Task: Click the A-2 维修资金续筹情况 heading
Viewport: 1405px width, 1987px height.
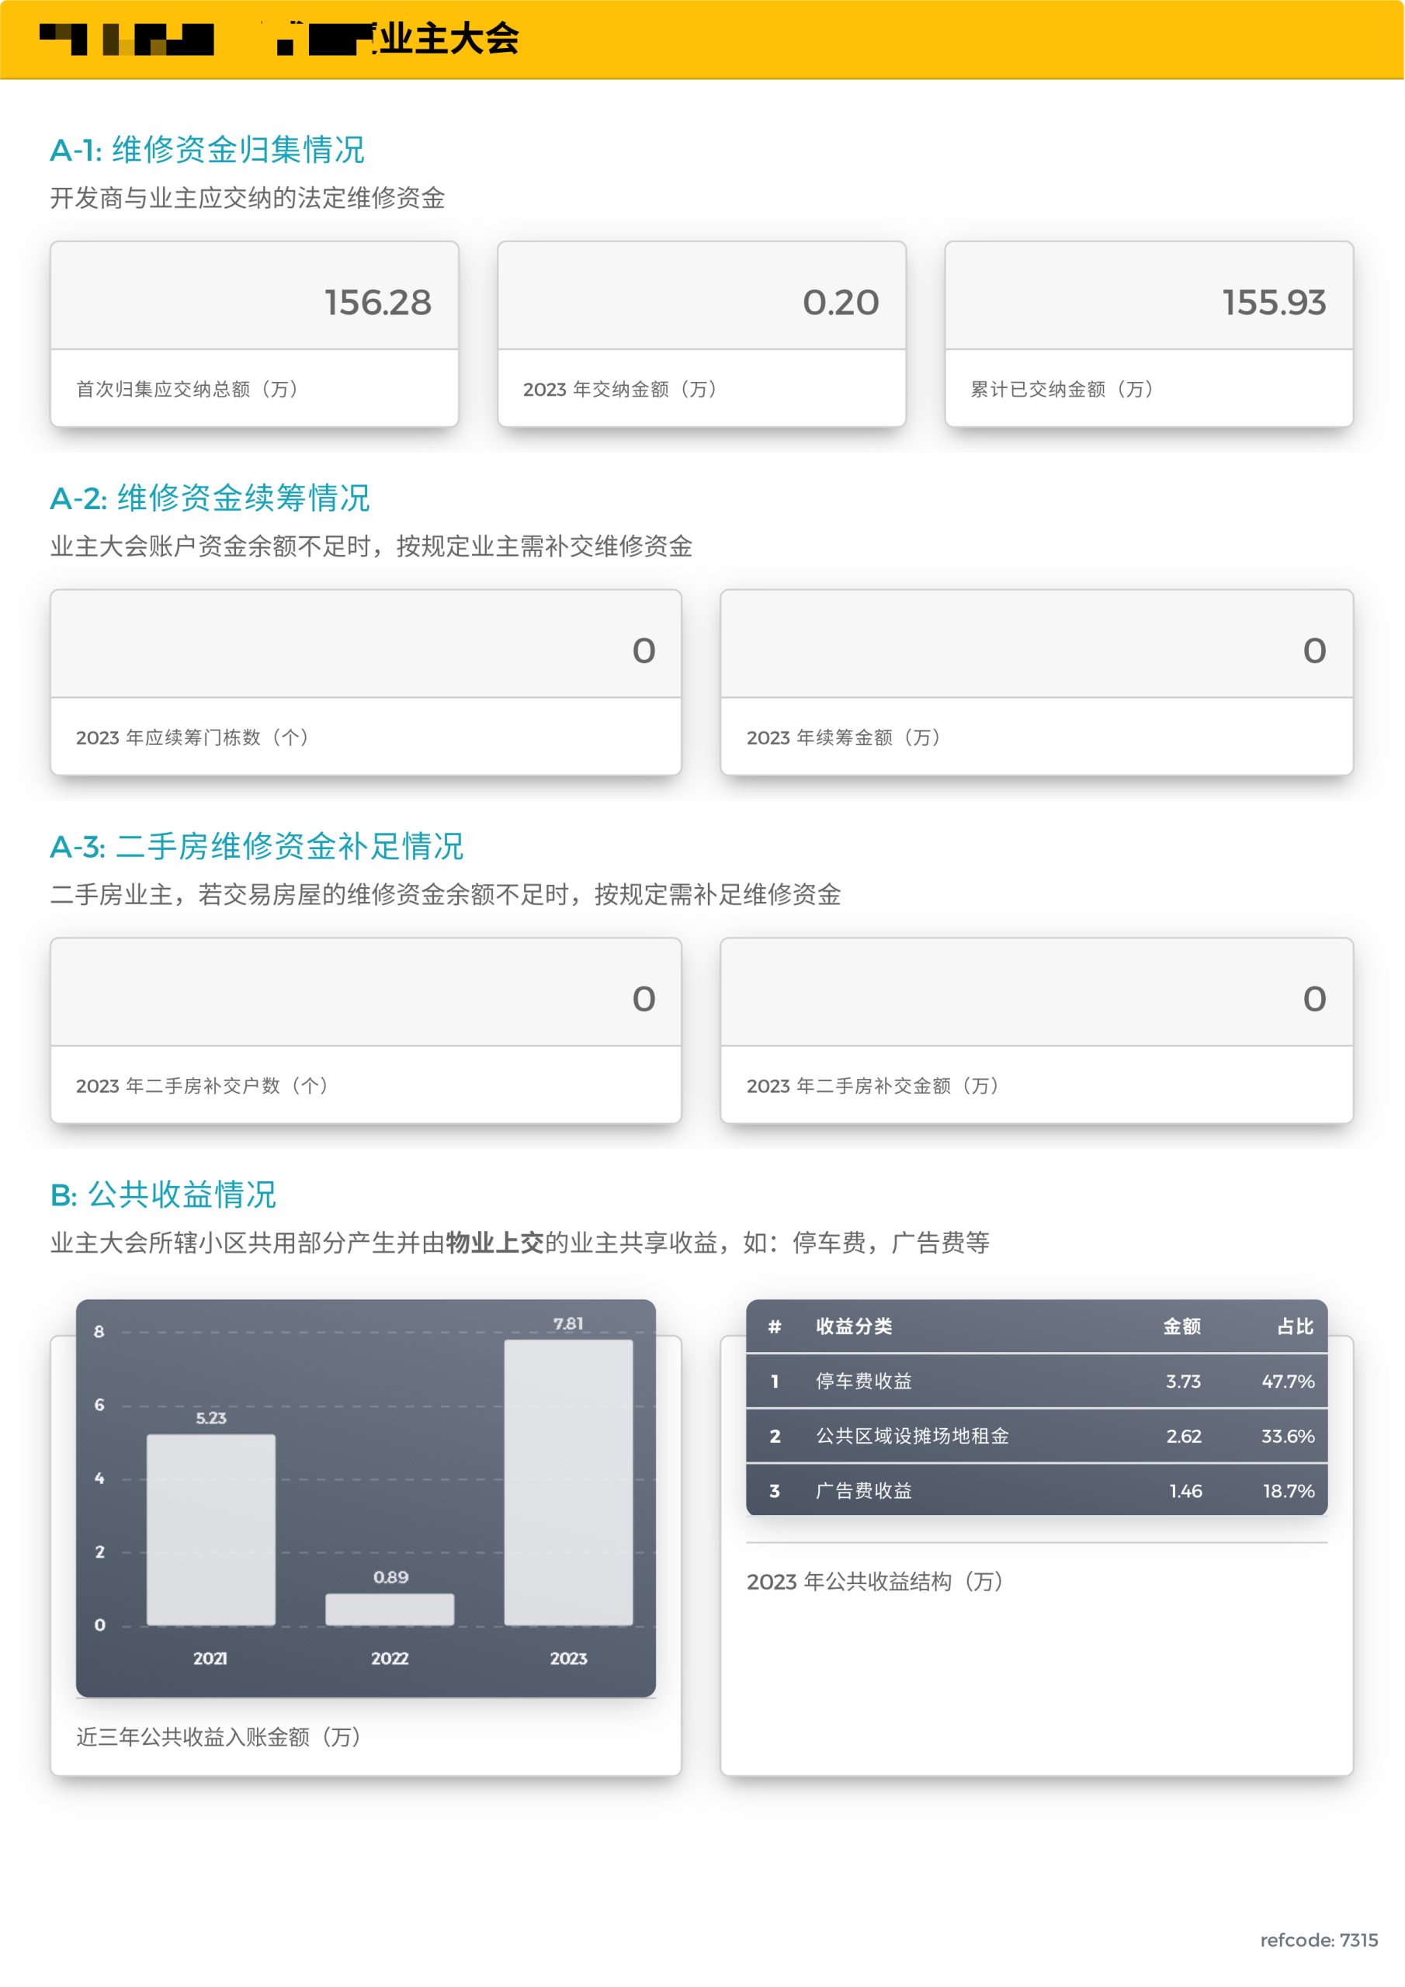Action: tap(210, 498)
